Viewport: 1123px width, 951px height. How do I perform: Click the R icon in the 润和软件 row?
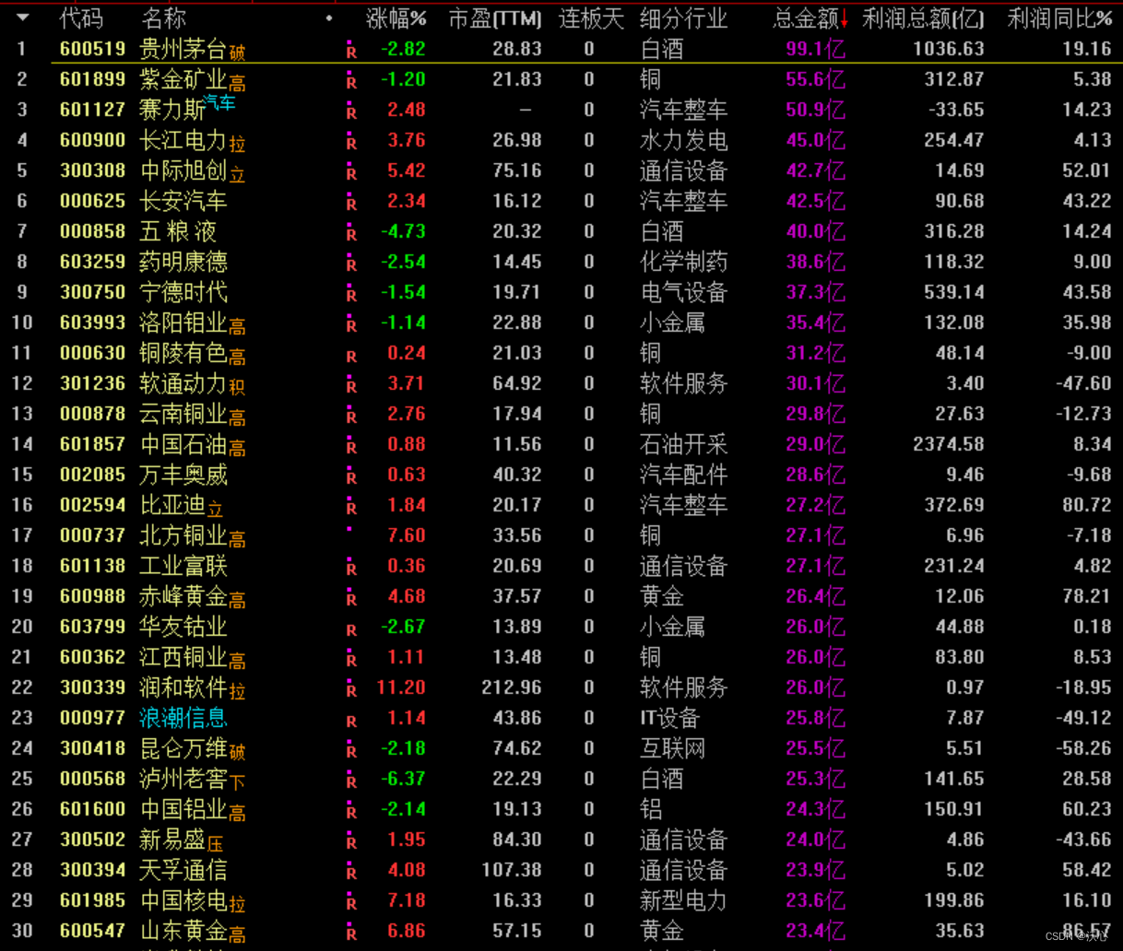tap(351, 690)
